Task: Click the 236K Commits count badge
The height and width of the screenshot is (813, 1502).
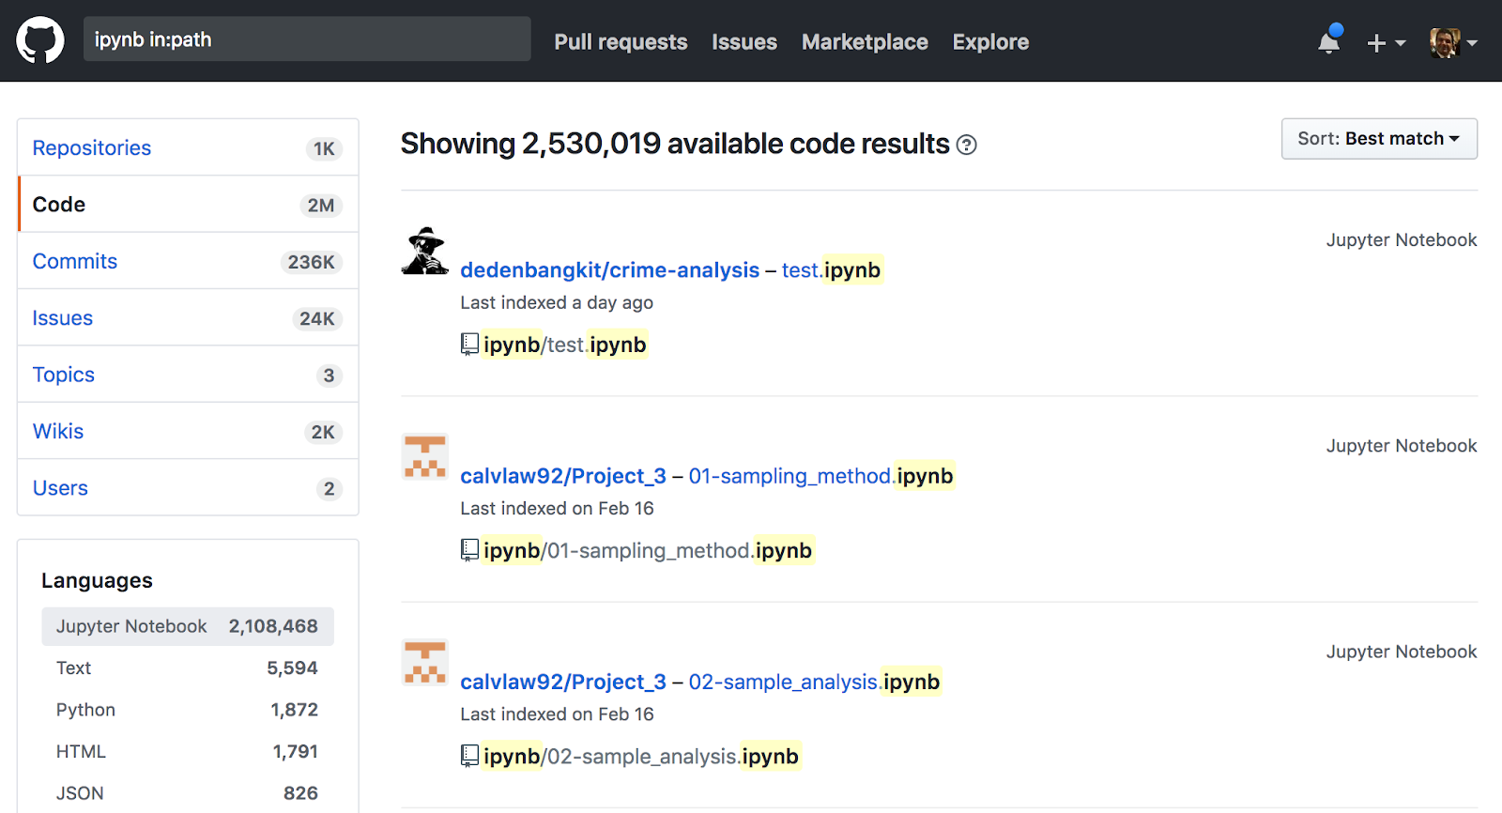Action: [x=311, y=262]
